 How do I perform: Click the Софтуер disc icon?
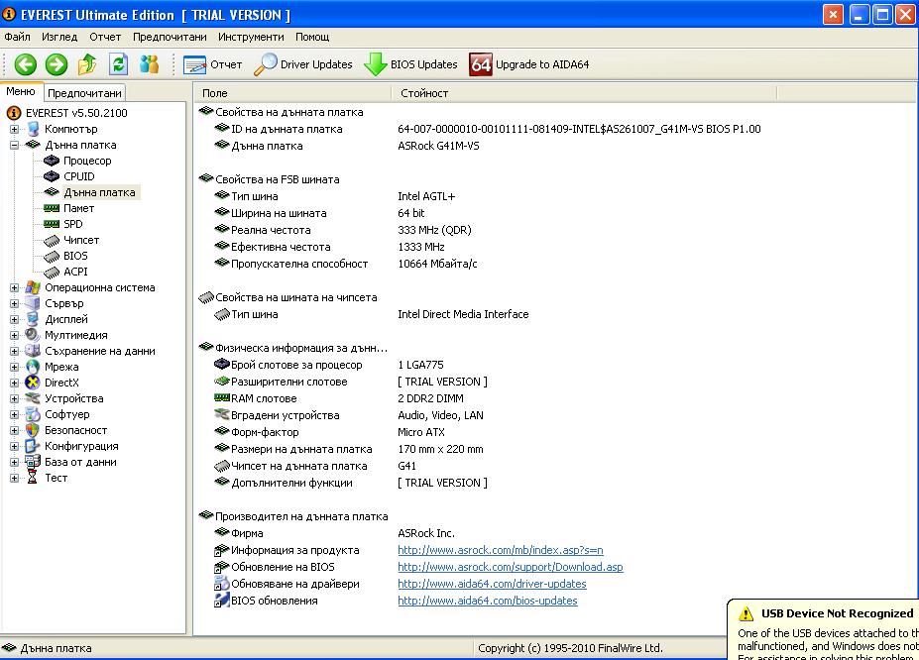pos(33,414)
